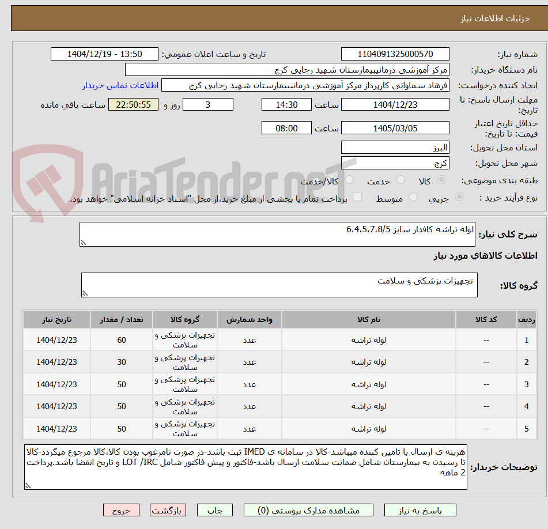Click لوله تراشه name in row 5
The height and width of the screenshot is (529, 548).
(368, 429)
